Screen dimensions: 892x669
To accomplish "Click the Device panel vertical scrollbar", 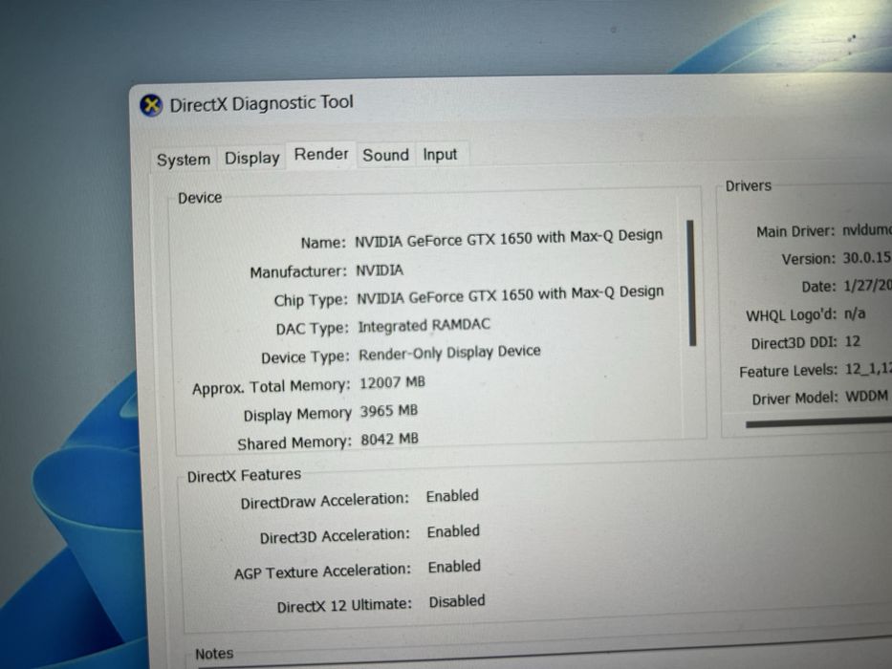I will point(692,283).
